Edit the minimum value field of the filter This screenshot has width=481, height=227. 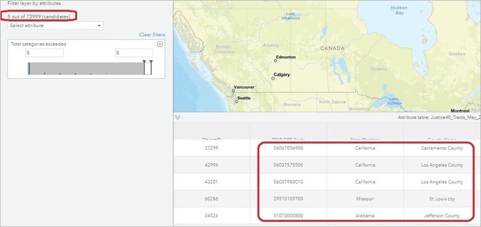pos(44,53)
